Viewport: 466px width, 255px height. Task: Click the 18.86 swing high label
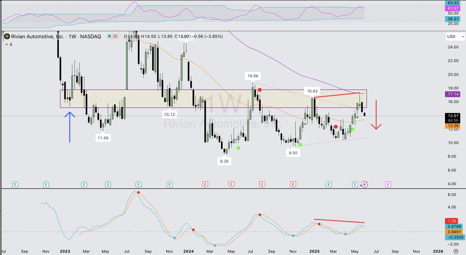[252, 77]
